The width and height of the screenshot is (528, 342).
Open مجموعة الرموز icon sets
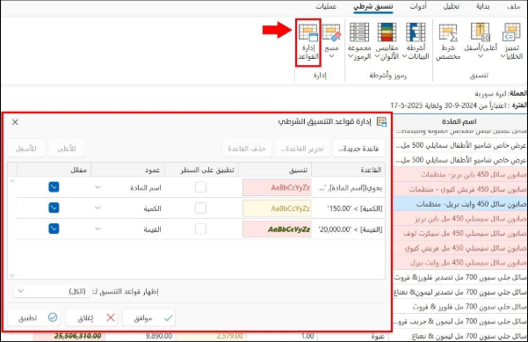359,42
